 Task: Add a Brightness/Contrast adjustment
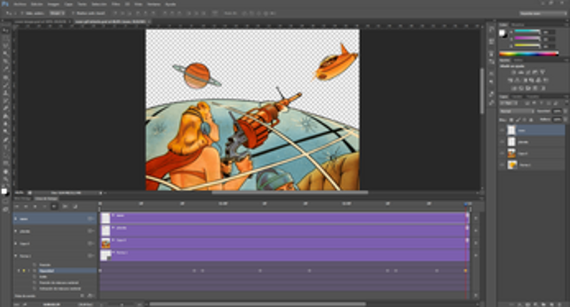point(514,72)
